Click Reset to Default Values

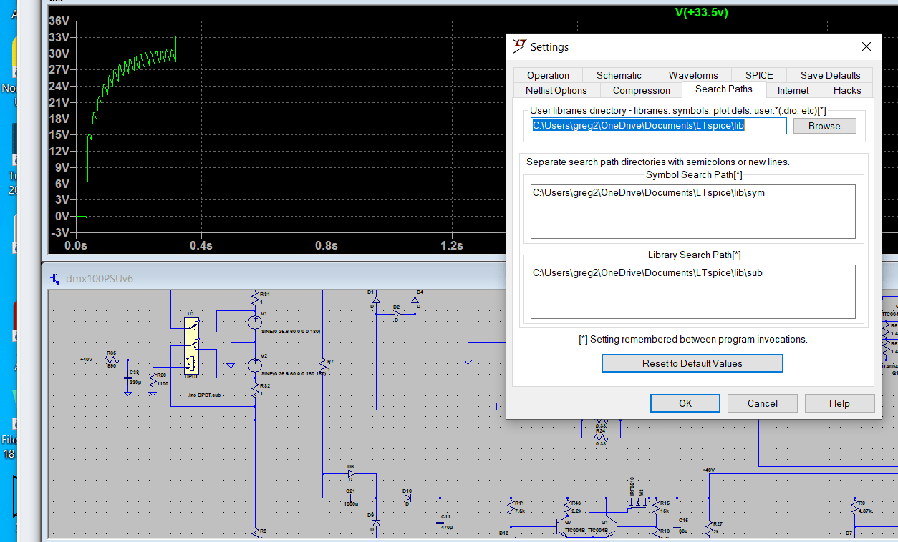(x=692, y=363)
